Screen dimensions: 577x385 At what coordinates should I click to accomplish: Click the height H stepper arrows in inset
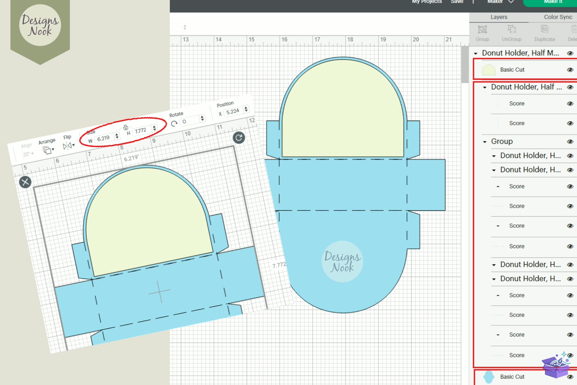point(154,128)
